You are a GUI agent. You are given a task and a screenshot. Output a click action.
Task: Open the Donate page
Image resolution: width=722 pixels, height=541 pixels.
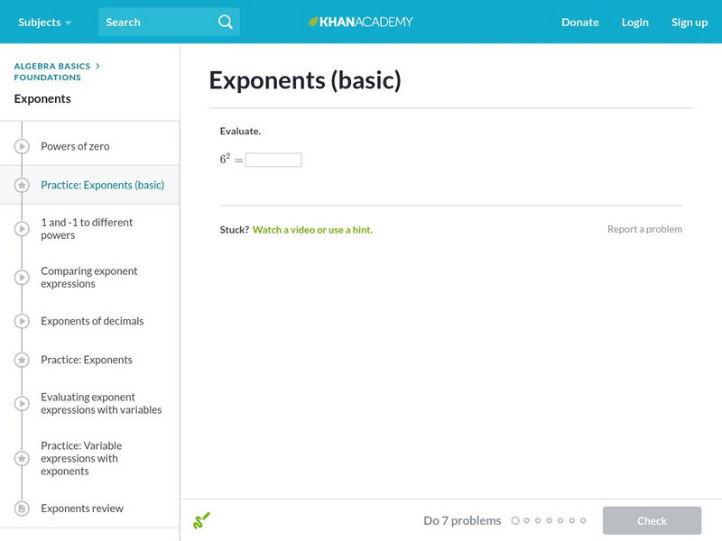click(579, 22)
